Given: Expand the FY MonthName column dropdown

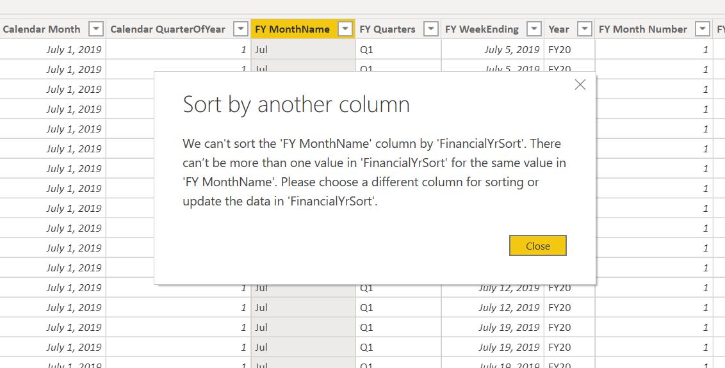Looking at the screenshot, I should pyautogui.click(x=345, y=29).
